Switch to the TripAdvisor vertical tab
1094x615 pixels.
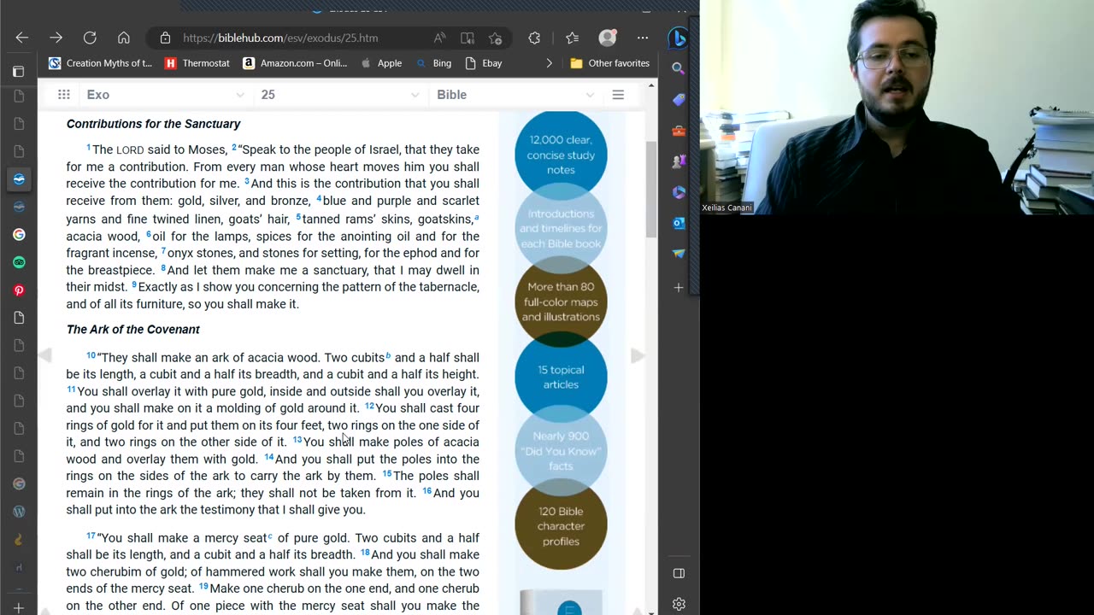19,262
